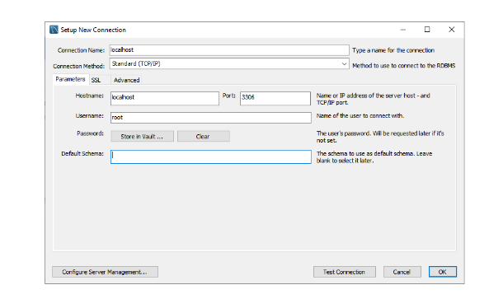This screenshot has width=489, height=299.
Task: Open the Connection Method dropdown
Action: click(x=229, y=63)
